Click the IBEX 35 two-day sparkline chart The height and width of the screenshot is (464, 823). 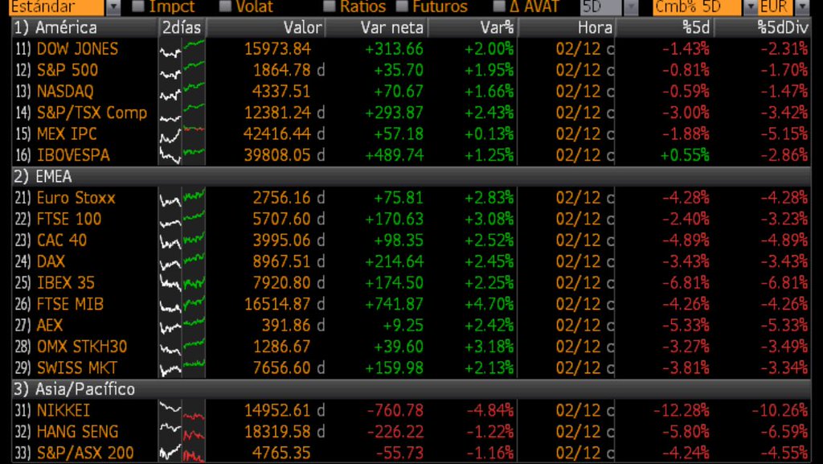tap(182, 283)
